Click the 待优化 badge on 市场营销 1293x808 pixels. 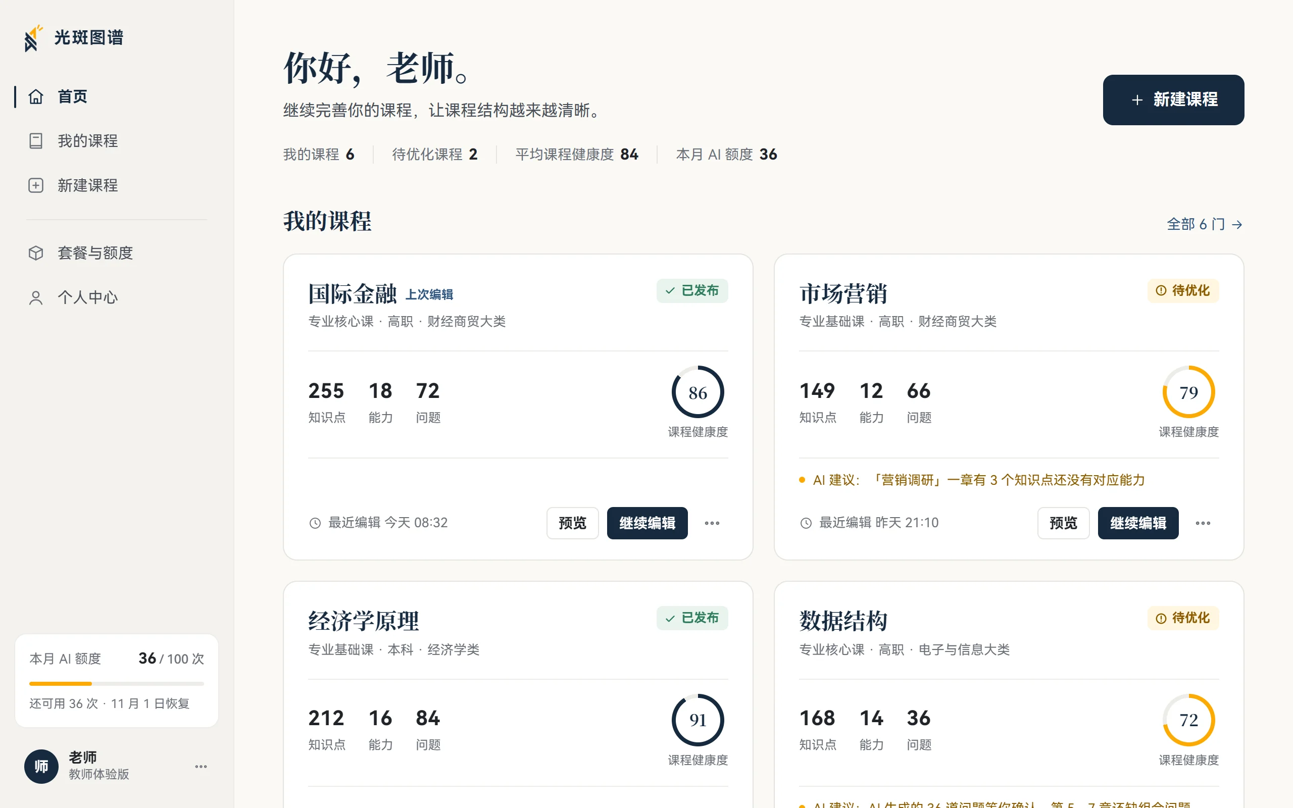coord(1183,291)
